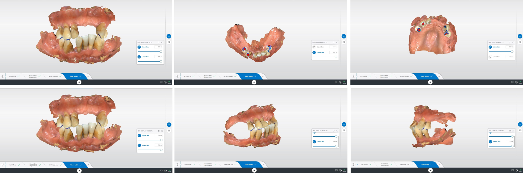This screenshot has width=523, height=173.
Task: Toggle Lower Jaw visibility in bottom-middle screenshot
Action: (x=314, y=142)
